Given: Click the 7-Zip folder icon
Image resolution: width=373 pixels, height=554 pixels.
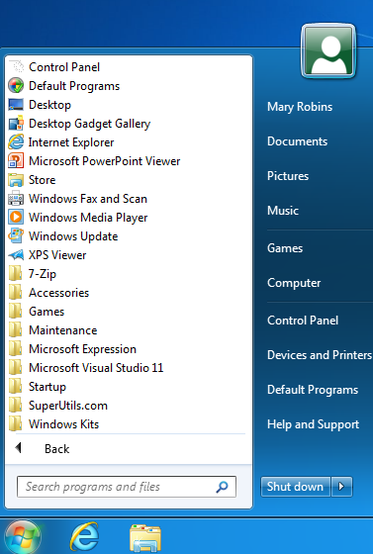Looking at the screenshot, I should click(15, 274).
